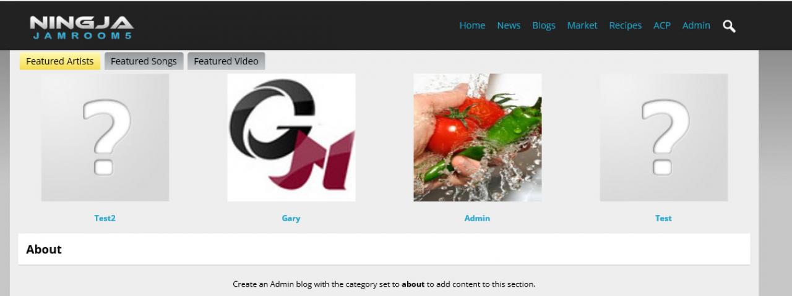Open the Test artist name link
792x296 pixels.
click(663, 218)
